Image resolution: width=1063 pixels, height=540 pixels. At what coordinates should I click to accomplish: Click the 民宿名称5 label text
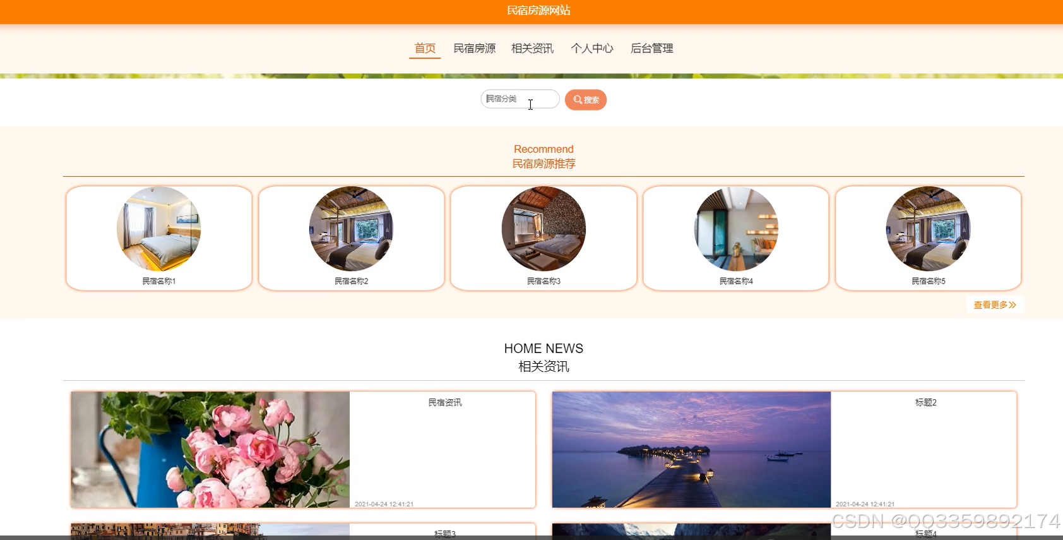click(x=928, y=281)
